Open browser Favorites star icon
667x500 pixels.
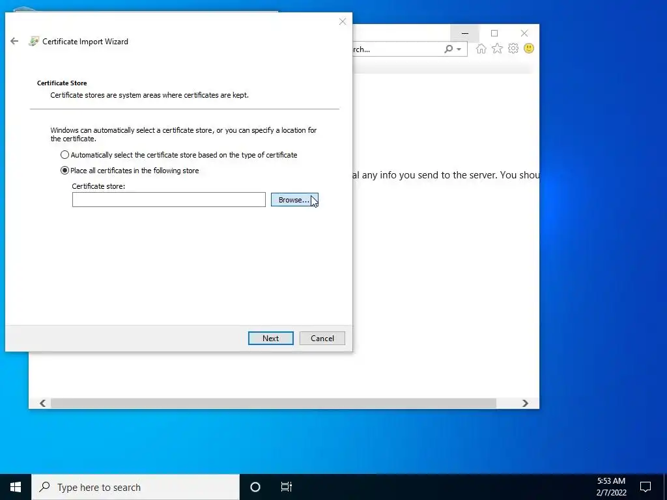click(x=497, y=48)
